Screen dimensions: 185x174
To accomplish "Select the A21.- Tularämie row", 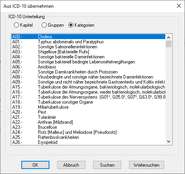I will [88, 117].
